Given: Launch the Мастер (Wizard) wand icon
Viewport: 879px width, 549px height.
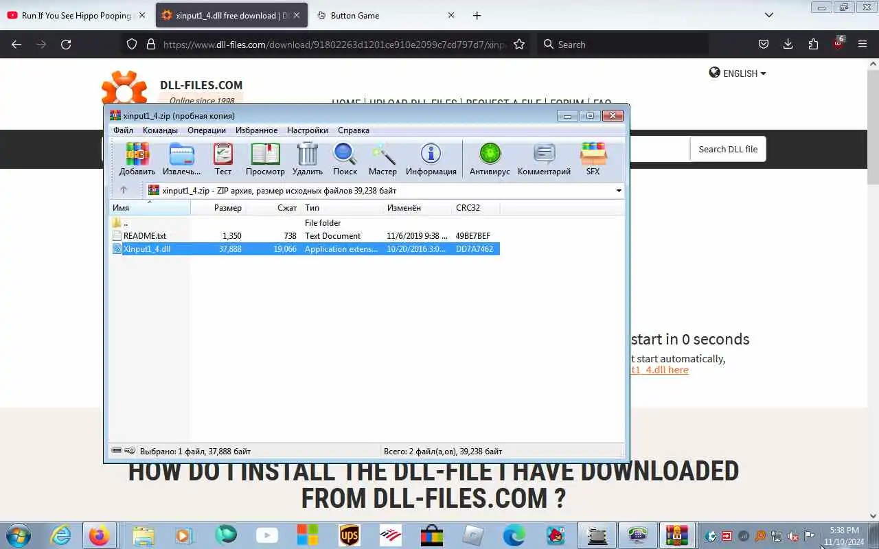Looking at the screenshot, I should pos(383,159).
